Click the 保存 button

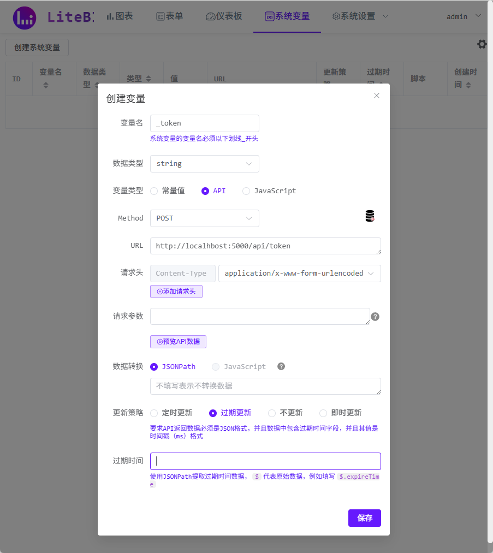(x=364, y=518)
